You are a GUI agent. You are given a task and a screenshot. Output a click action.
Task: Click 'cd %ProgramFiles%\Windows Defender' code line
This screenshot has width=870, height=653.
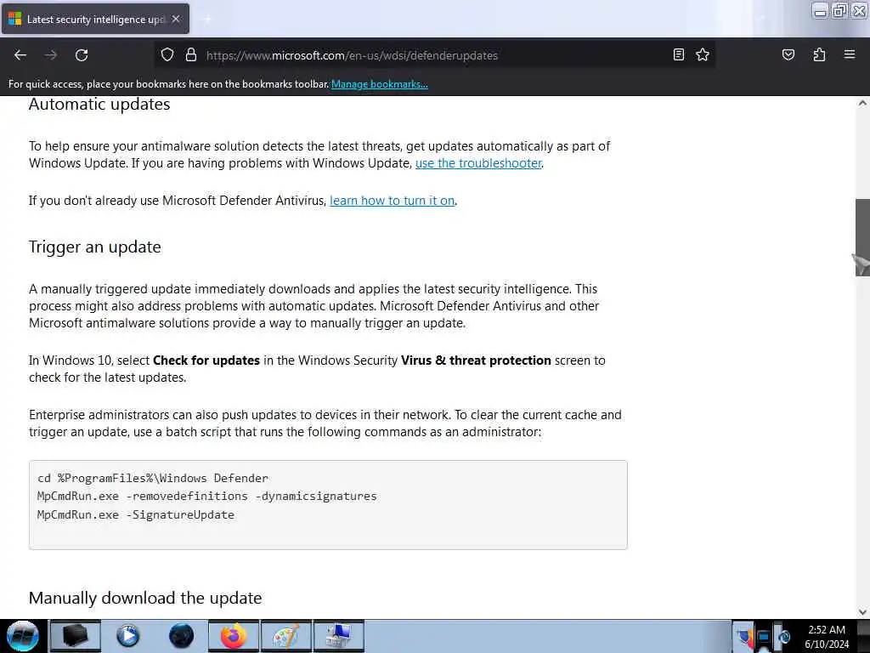pos(153,478)
